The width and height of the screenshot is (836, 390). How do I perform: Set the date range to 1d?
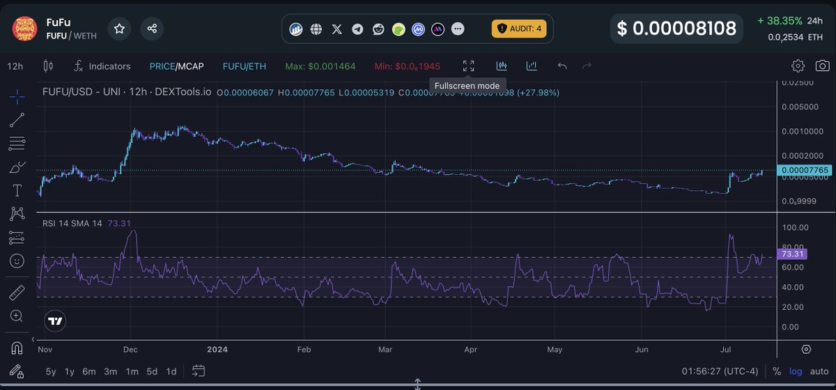pos(171,371)
